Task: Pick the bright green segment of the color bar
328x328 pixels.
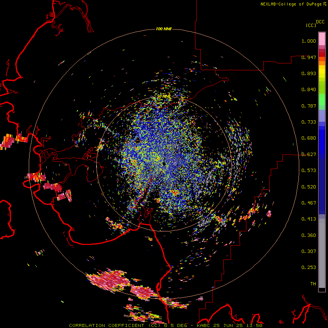Action: coord(322,99)
